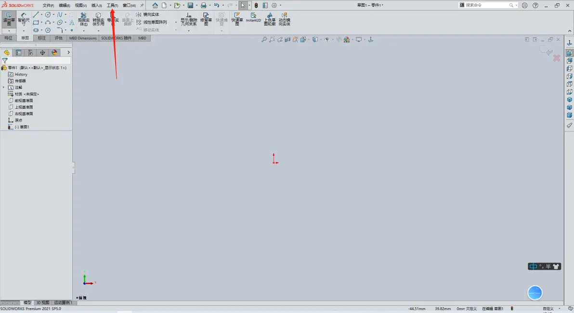The height and width of the screenshot is (313, 574).
Task: Open the DisplayManager color ball tab
Action: pyautogui.click(x=54, y=52)
